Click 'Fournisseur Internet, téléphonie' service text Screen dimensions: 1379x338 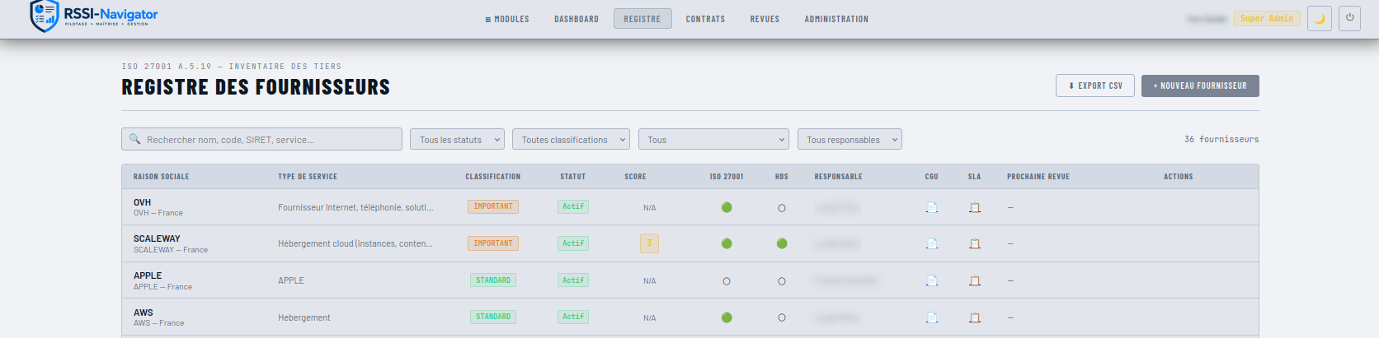point(355,207)
